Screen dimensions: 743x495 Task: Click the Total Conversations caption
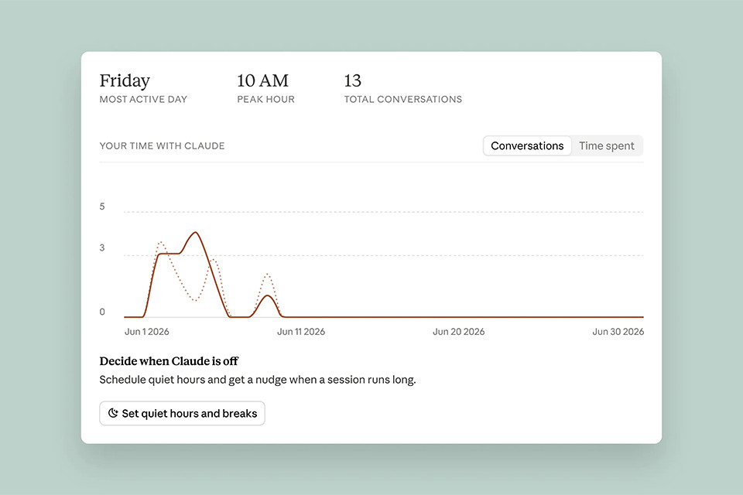(x=402, y=100)
